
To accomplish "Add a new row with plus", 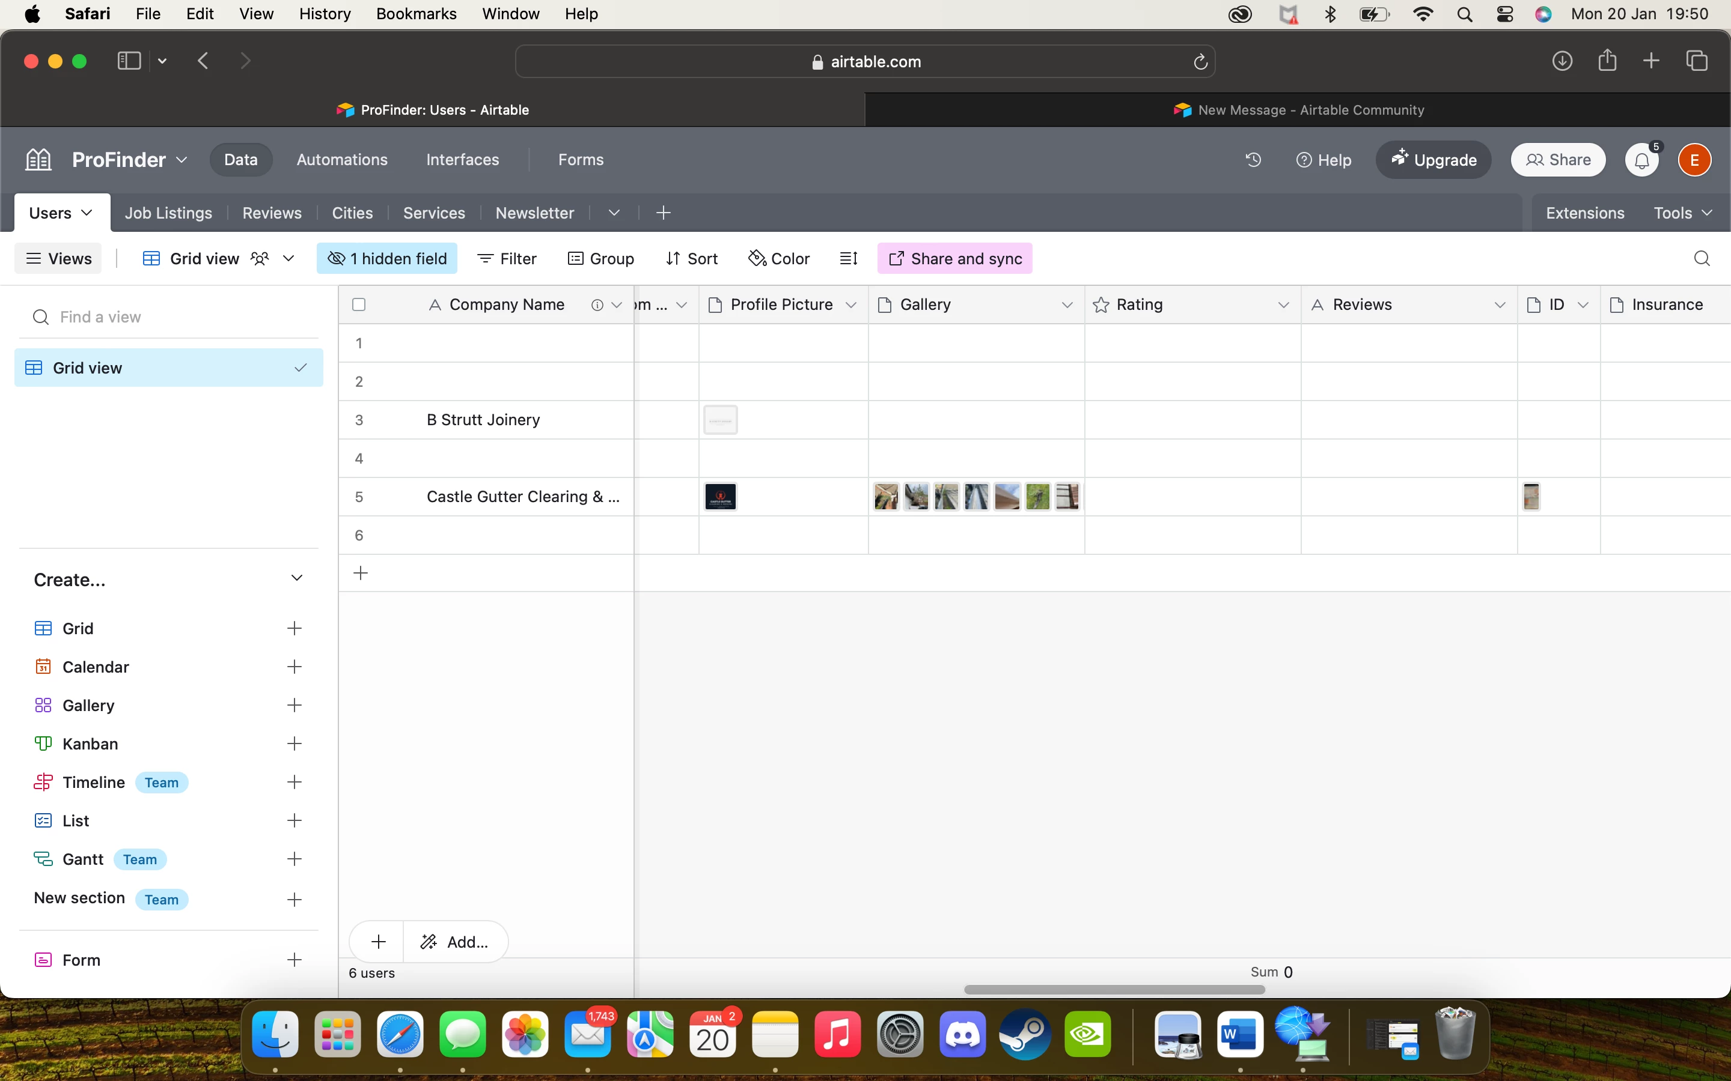I will point(361,574).
